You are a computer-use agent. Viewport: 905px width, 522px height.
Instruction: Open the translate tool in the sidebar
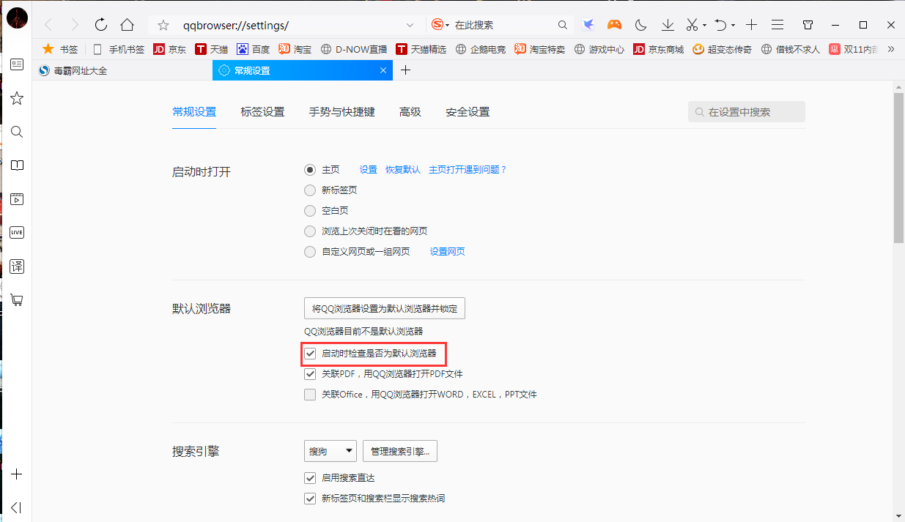tap(16, 266)
